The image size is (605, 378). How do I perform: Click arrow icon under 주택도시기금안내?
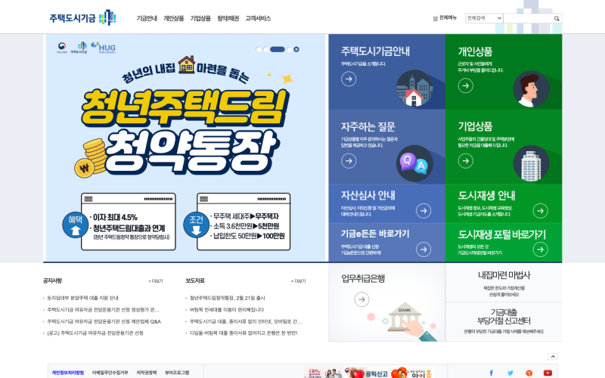[349, 79]
